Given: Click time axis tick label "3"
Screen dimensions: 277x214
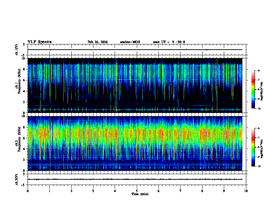Looking at the screenshot, I should coord(93,191).
